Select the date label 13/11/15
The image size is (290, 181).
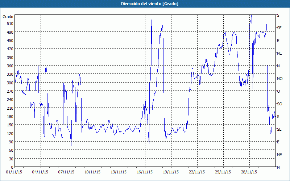pyautogui.click(x=119, y=172)
